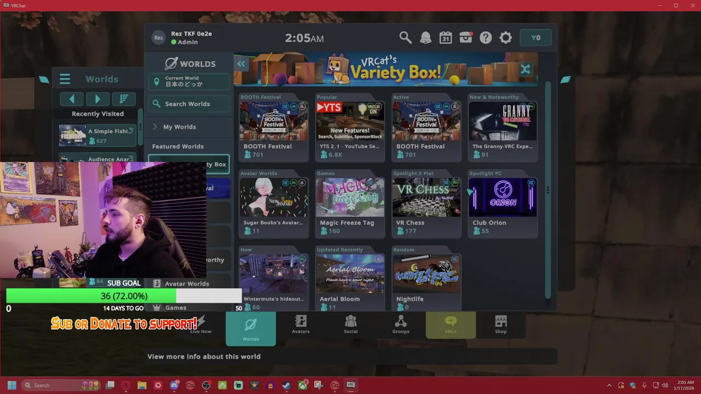This screenshot has height=394, width=701.
Task: Open the Current World location entry
Action: 188,81
